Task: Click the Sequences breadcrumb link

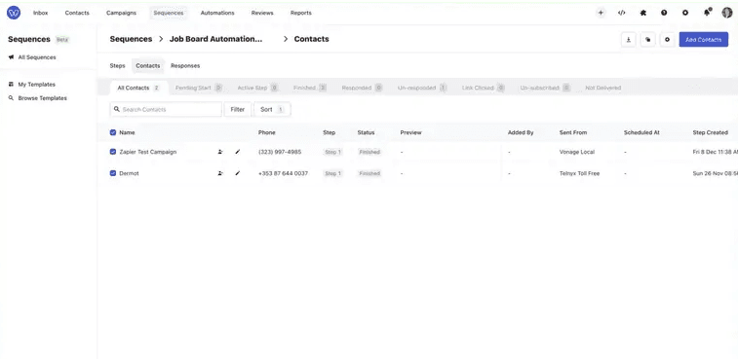Action: coord(131,39)
